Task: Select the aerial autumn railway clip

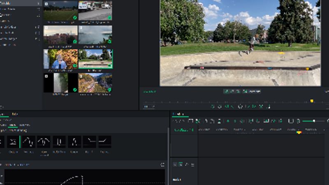Action: click(95, 83)
